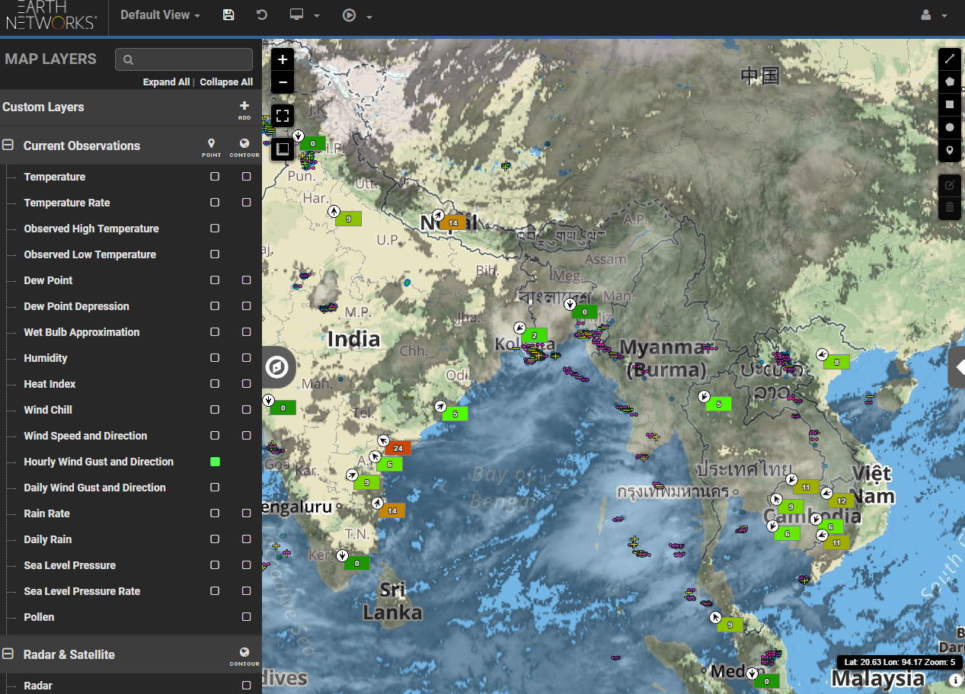Click the save view disk icon

point(228,14)
